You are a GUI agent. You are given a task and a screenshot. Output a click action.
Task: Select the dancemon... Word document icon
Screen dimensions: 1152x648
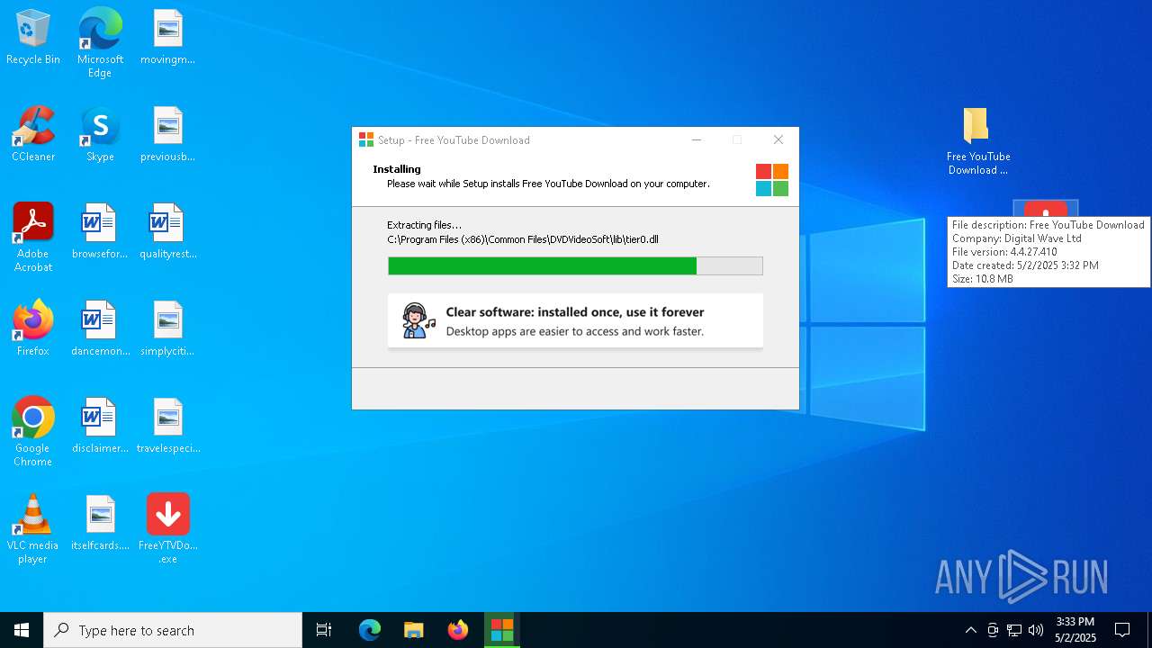[100, 329]
